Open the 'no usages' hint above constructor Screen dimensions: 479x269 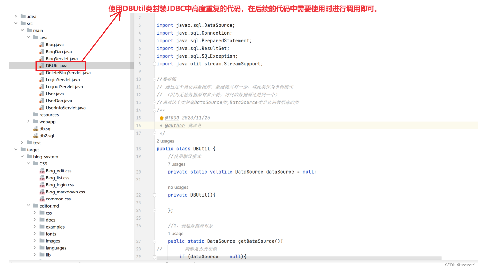178,188
